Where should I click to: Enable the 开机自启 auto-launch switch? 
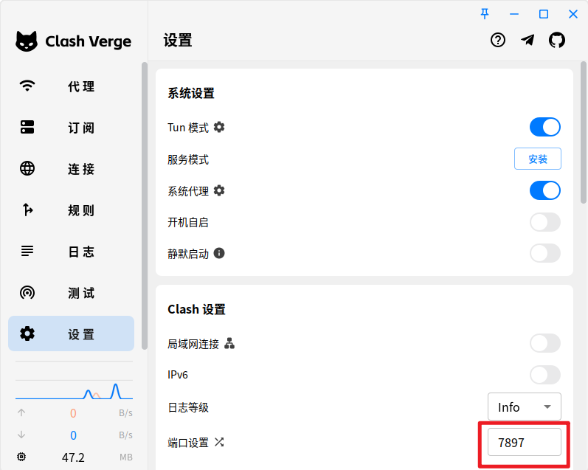(x=545, y=222)
